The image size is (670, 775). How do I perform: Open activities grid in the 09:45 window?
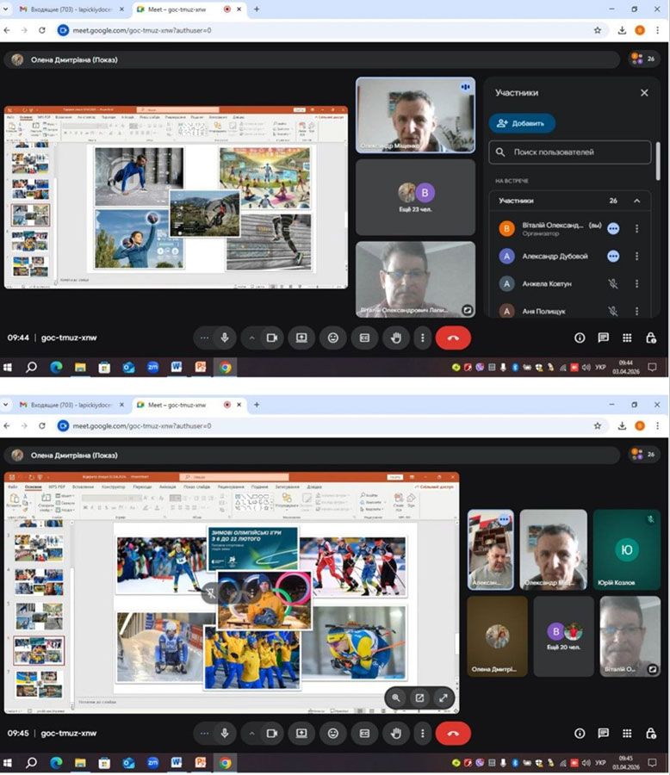tap(627, 733)
